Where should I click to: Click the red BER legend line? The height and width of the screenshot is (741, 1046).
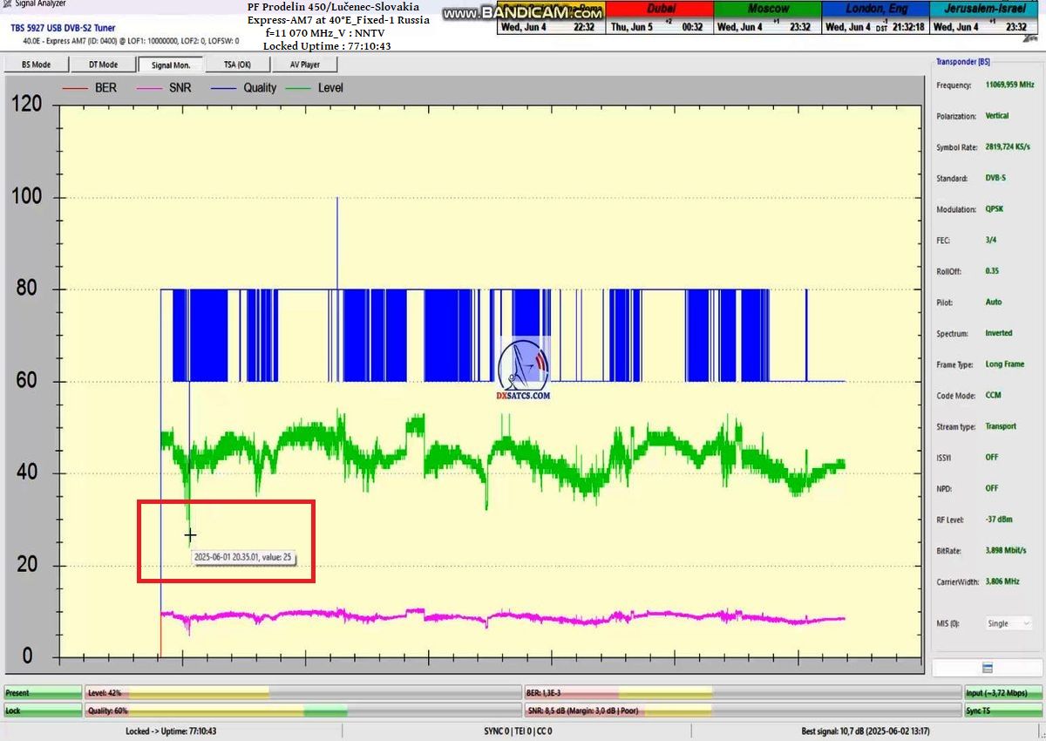point(75,88)
